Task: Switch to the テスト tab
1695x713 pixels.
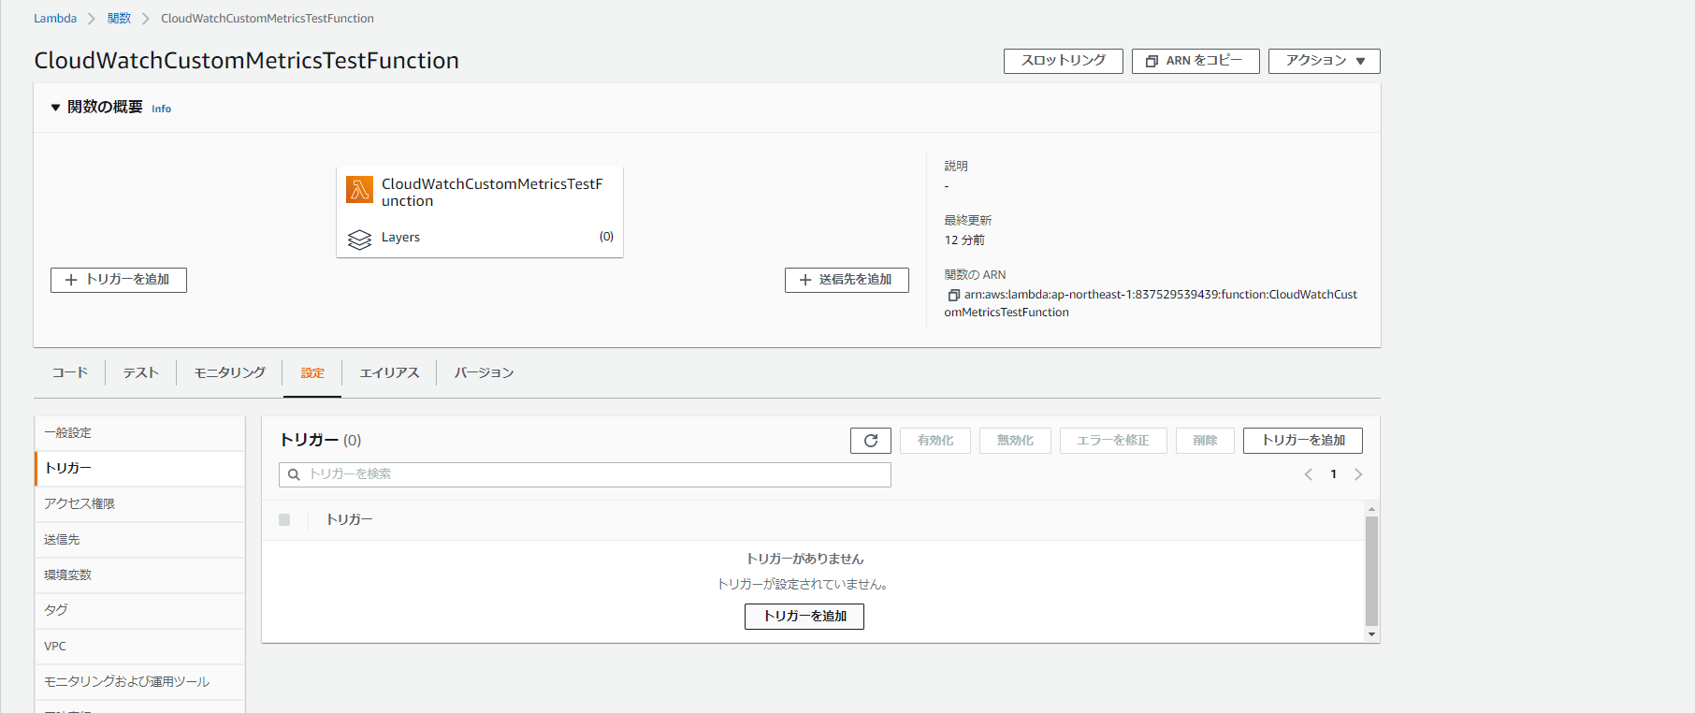Action: 141,372
